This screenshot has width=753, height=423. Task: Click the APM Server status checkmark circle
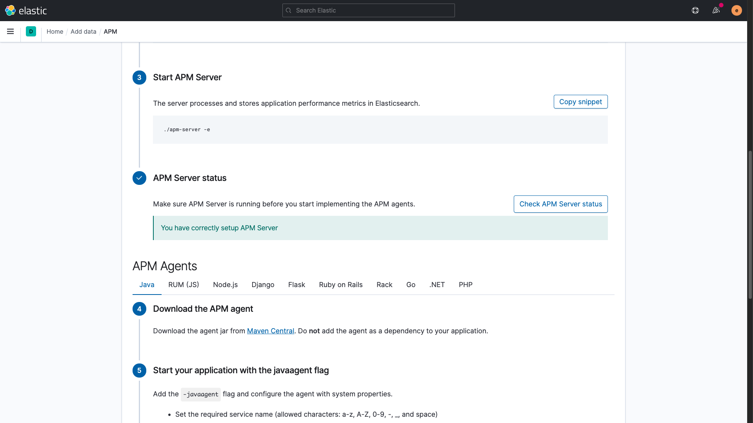[139, 178]
